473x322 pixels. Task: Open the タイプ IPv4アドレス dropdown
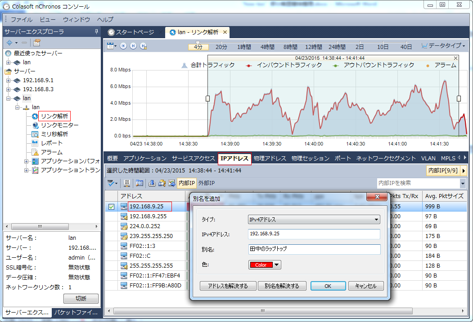314,220
